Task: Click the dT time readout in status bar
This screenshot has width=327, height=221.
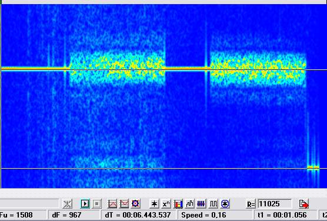Action: (x=138, y=215)
